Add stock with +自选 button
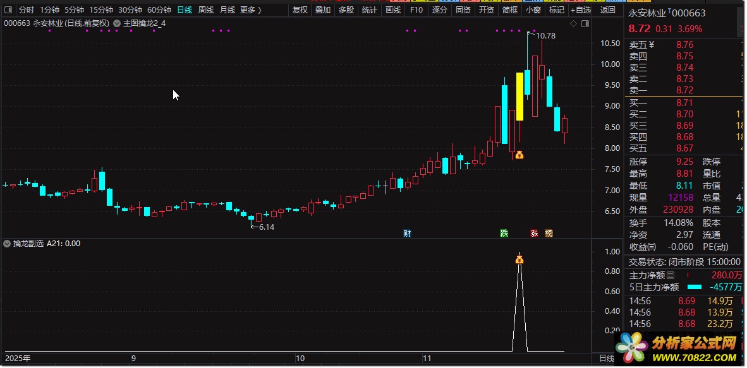The image size is (747, 368). coord(580,10)
